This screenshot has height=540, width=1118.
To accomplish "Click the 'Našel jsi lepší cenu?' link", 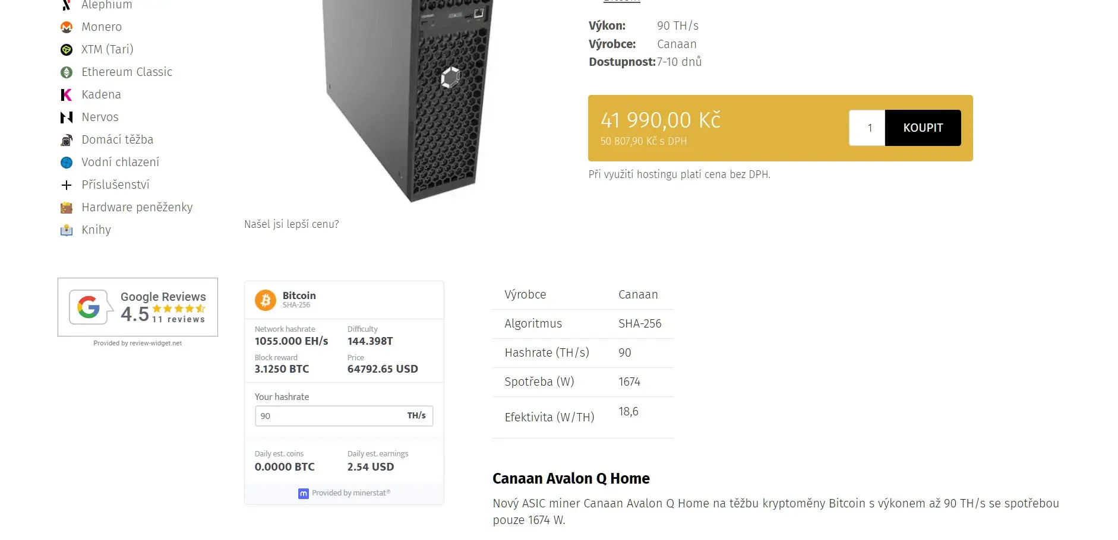I will (x=291, y=224).
